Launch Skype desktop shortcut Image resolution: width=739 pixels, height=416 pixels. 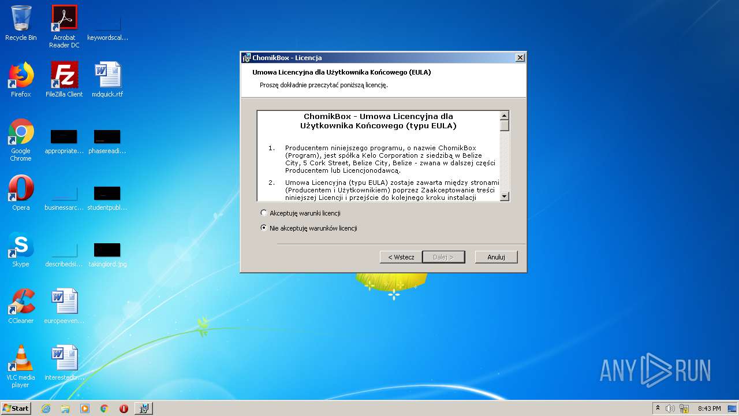(21, 250)
